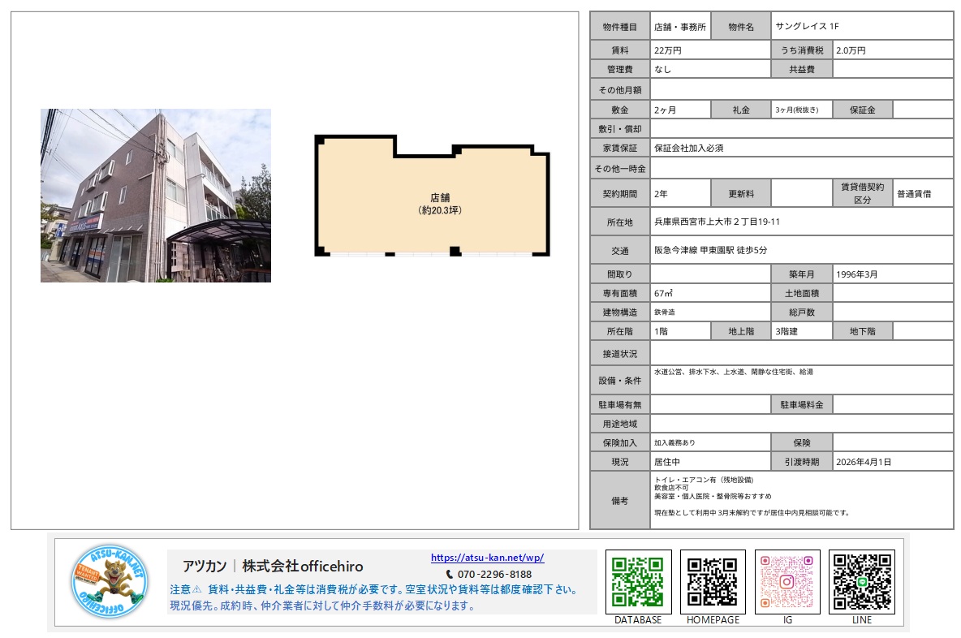Click the 賃料 value 22万円
The width and height of the screenshot is (961, 638).
(670, 50)
